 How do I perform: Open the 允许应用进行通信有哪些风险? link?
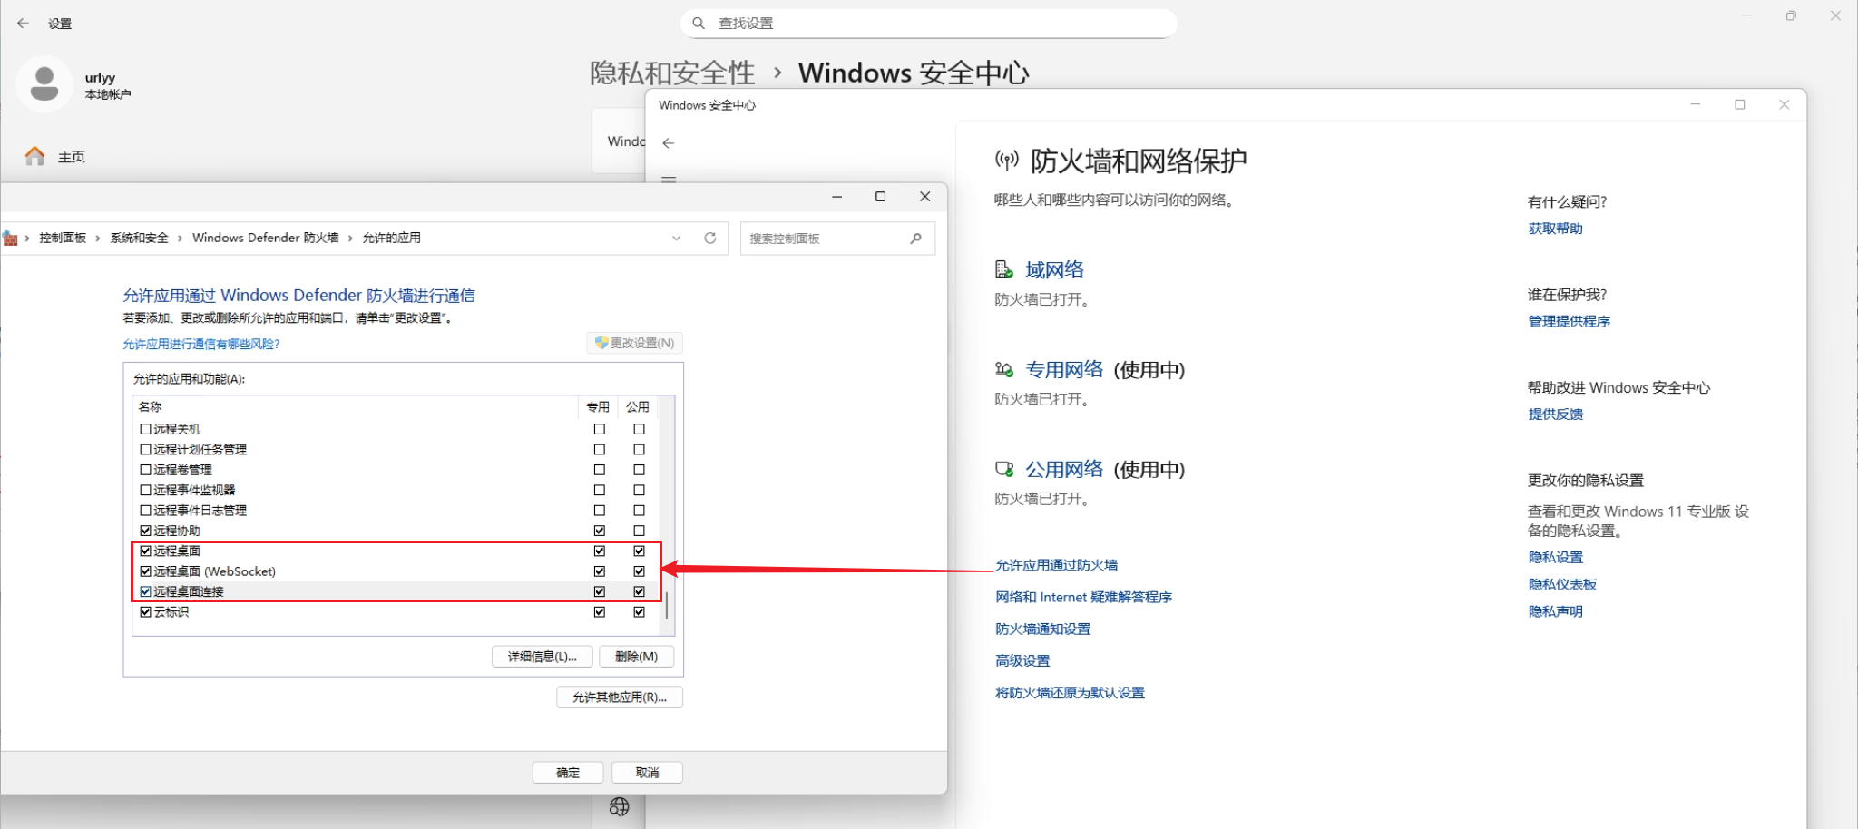coord(201,344)
